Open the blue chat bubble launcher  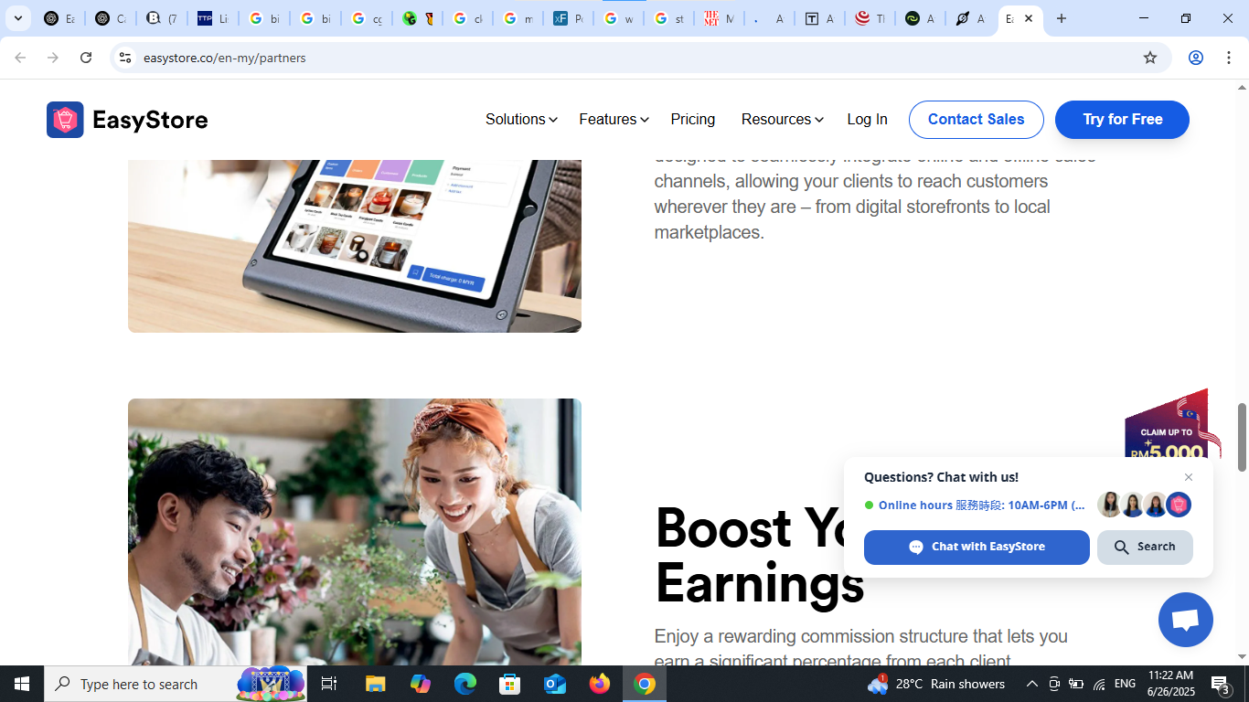pyautogui.click(x=1186, y=620)
